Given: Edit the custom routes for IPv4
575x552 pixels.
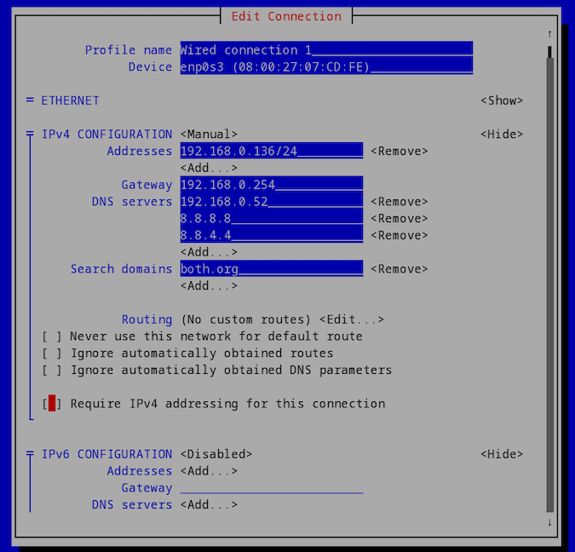Looking at the screenshot, I should (x=352, y=320).
